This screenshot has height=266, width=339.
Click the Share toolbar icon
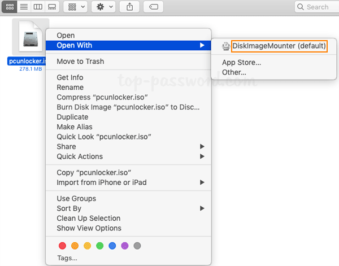[x=130, y=7]
